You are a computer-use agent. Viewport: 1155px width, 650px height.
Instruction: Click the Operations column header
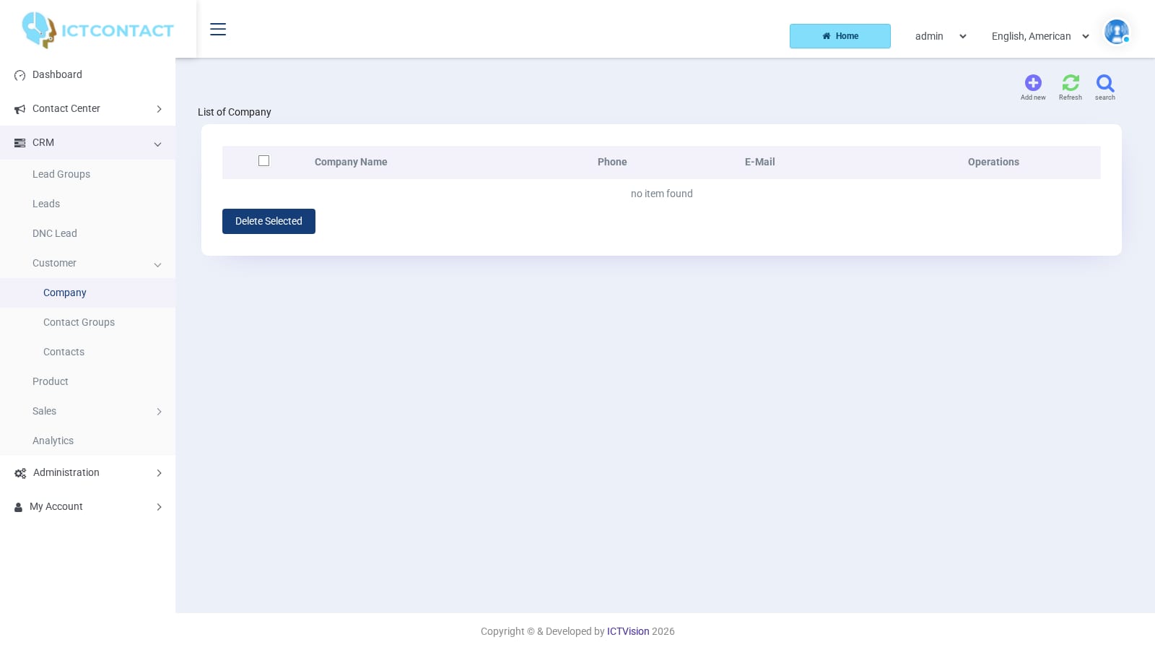pos(993,162)
